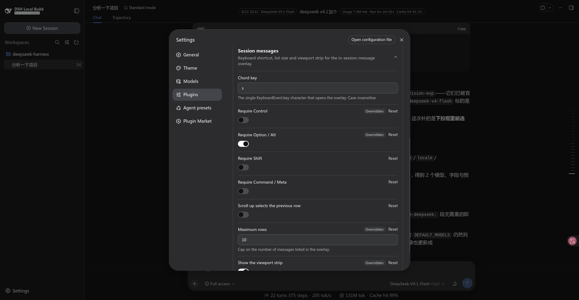The width and height of the screenshot is (579, 300).
Task: Click the DSH Local Build logo
Action: (x=8, y=11)
